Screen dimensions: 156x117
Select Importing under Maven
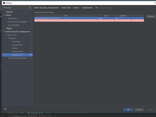[x=16, y=42]
